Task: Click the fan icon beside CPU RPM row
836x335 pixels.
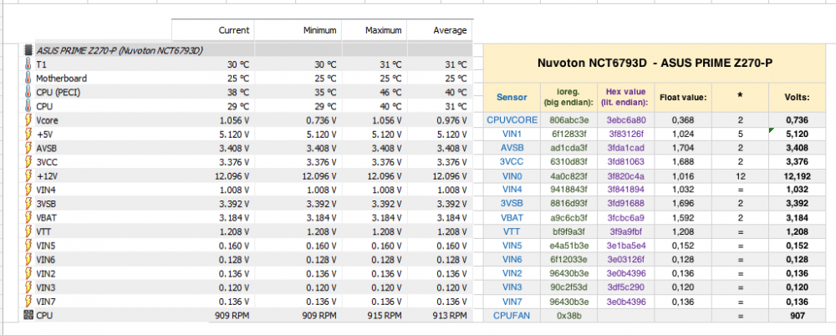Action: click(28, 315)
